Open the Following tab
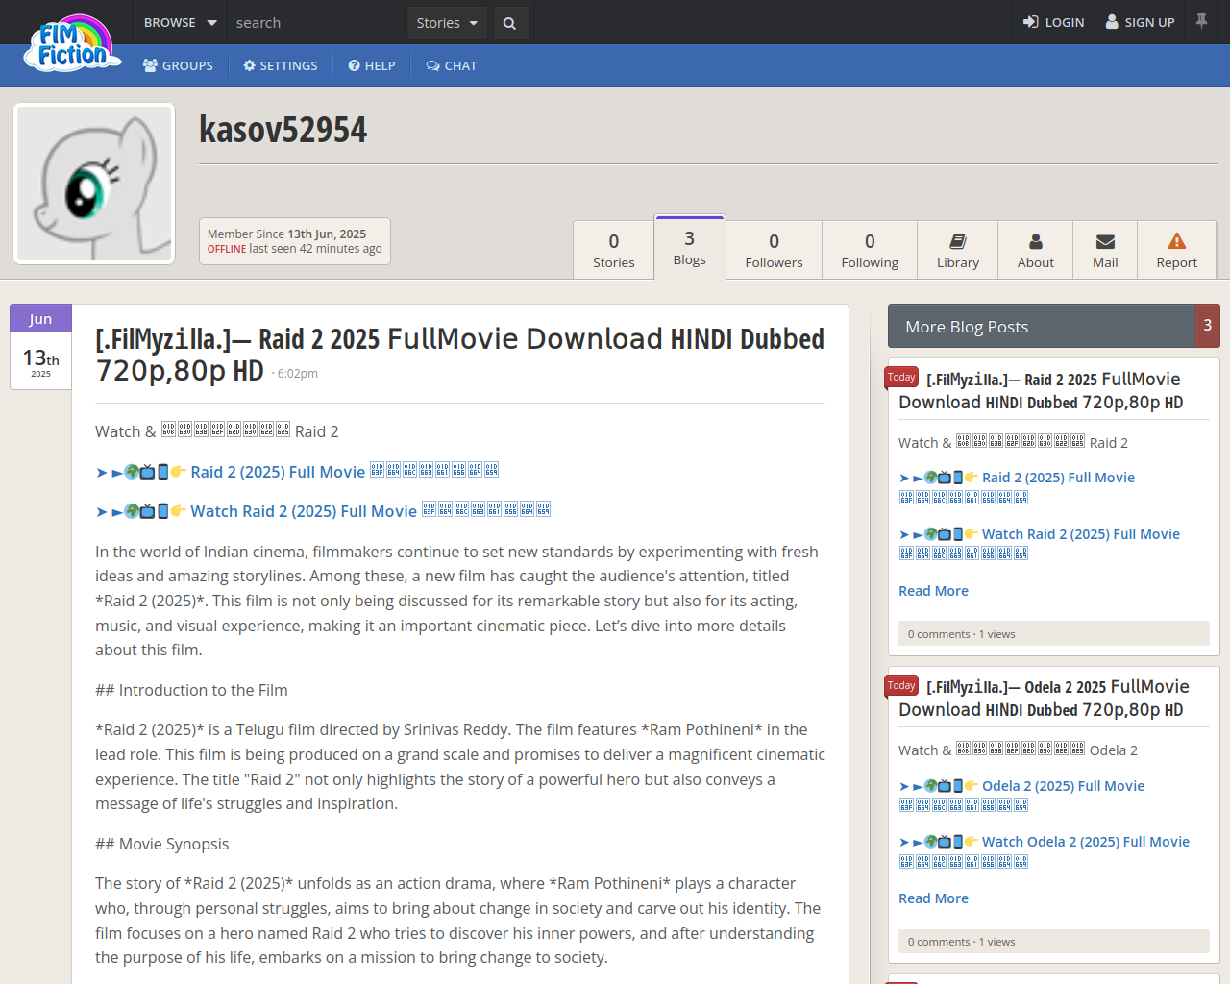Image resolution: width=1230 pixels, height=984 pixels. point(870,250)
